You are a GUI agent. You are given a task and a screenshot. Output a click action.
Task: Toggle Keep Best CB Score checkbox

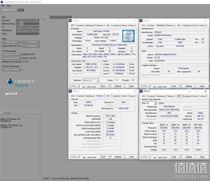pyautogui.click(x=3, y=46)
